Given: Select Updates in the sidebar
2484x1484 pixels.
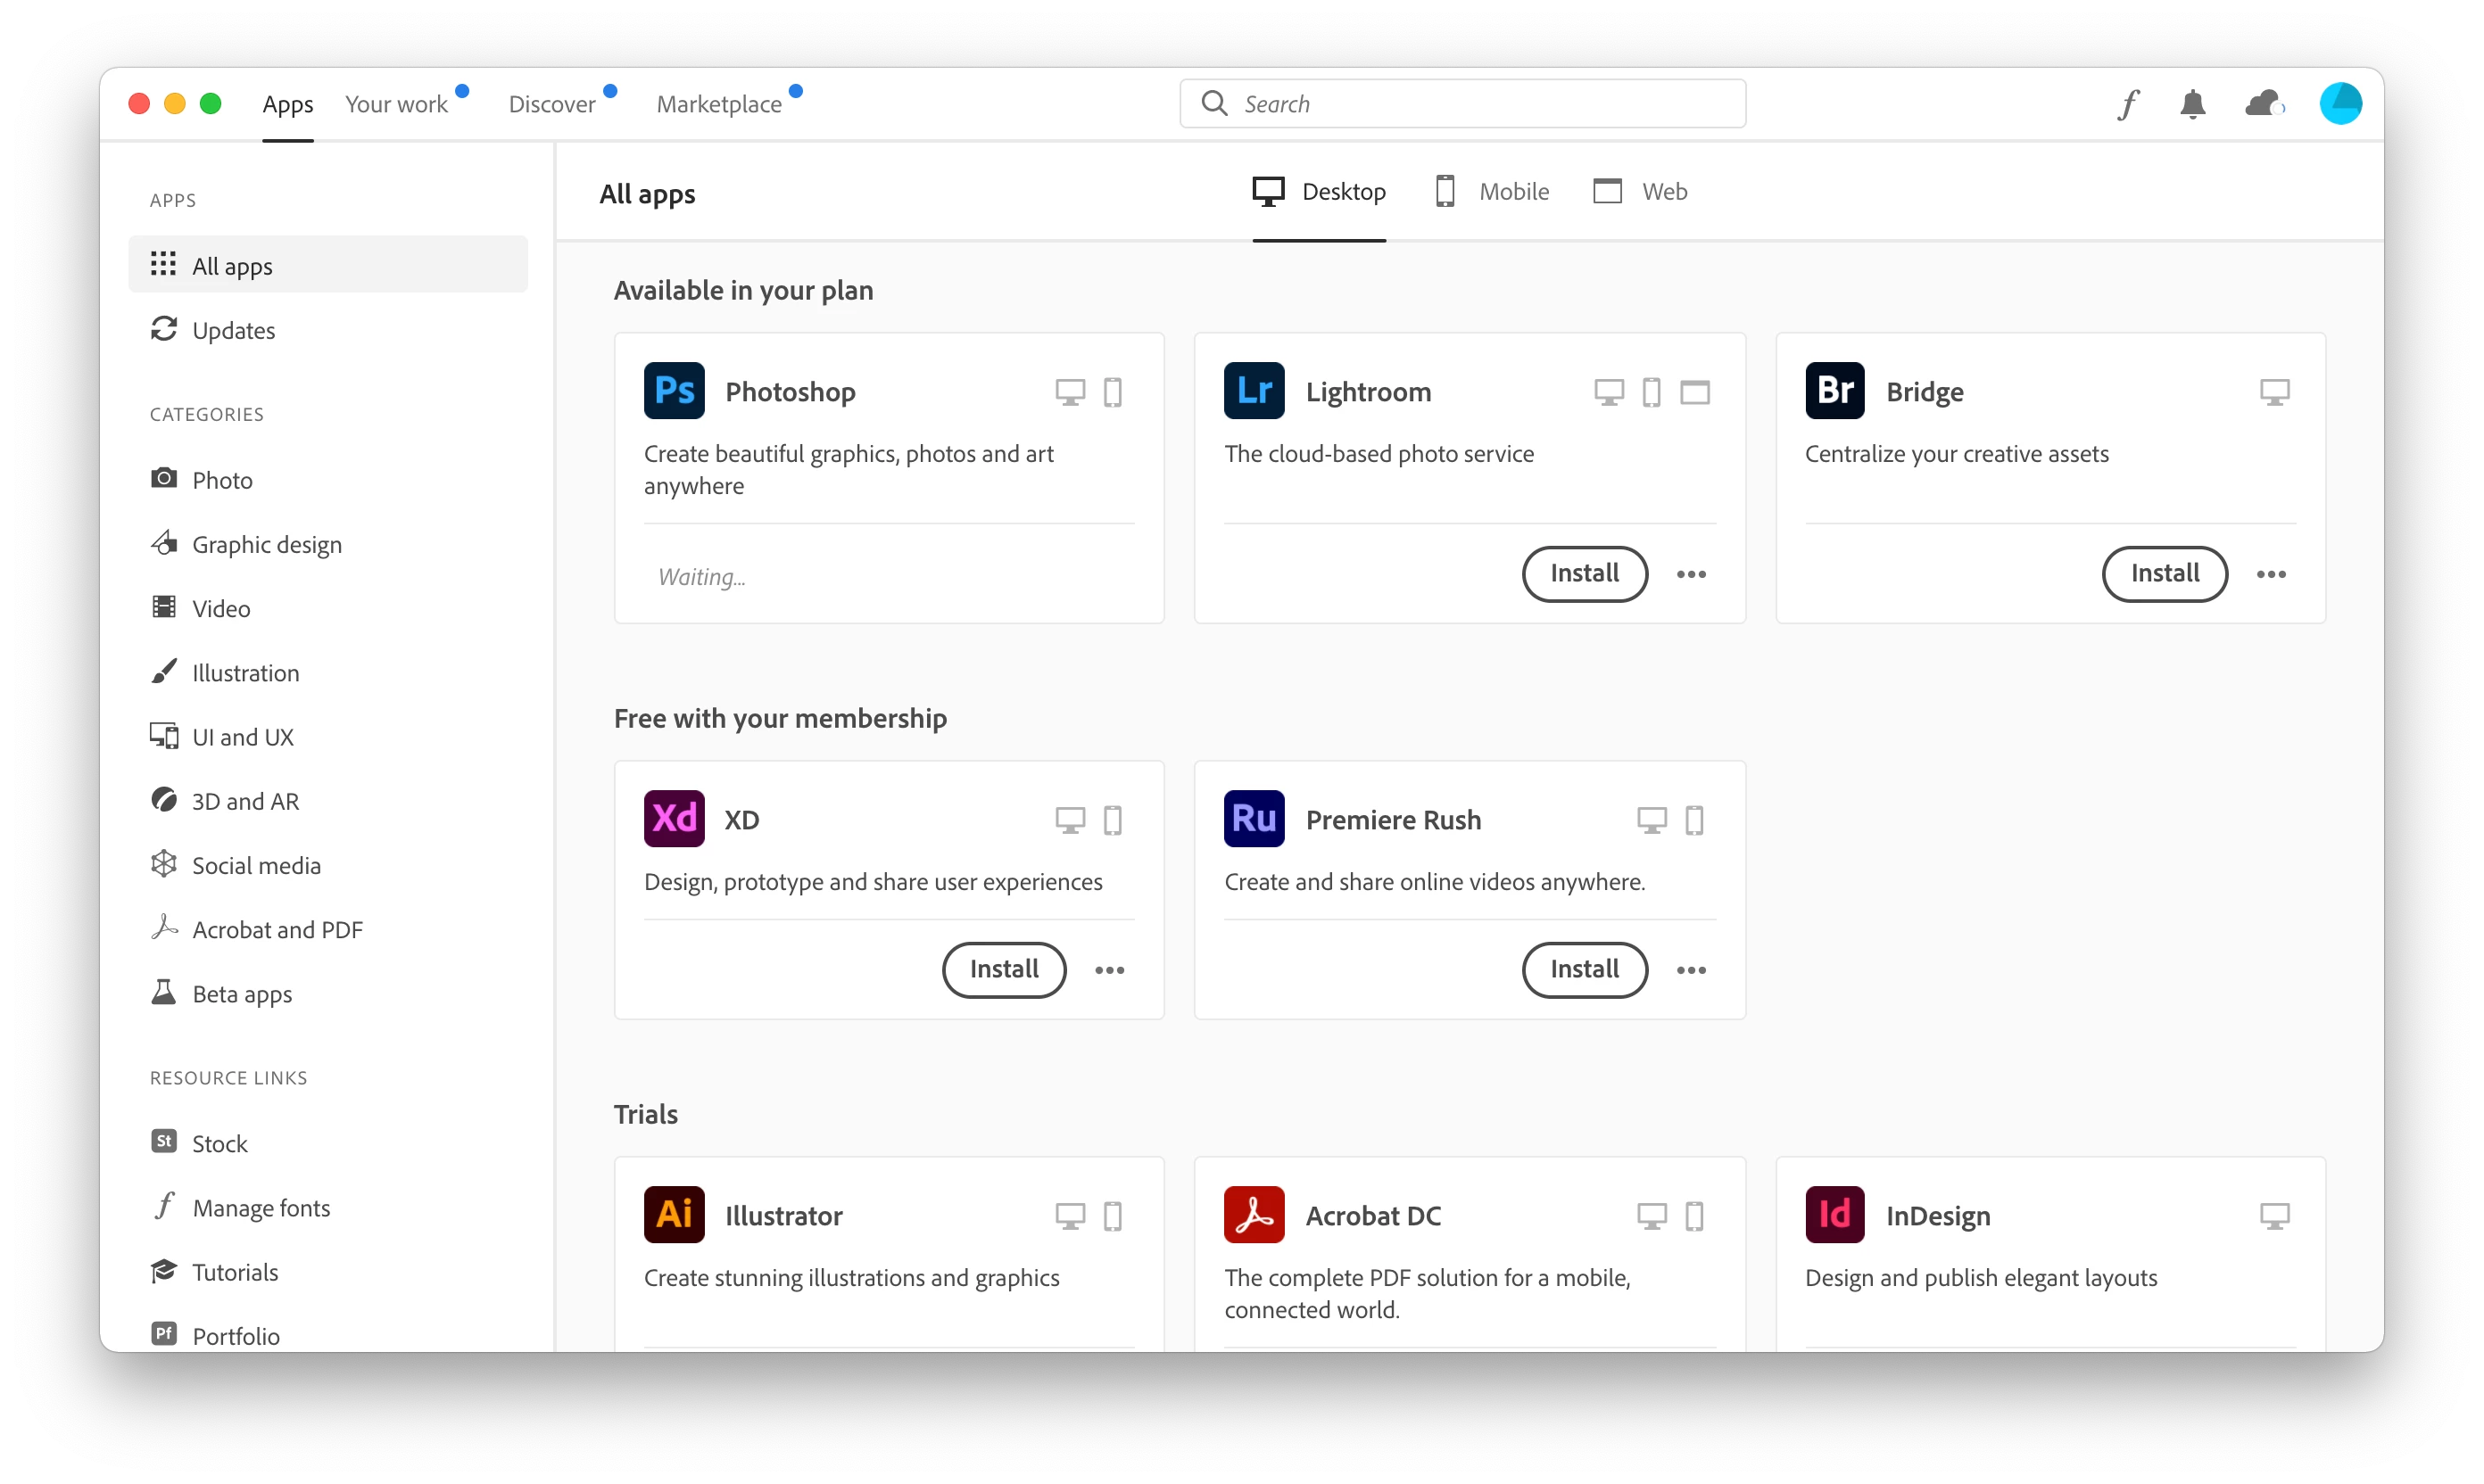Looking at the screenshot, I should 233,330.
